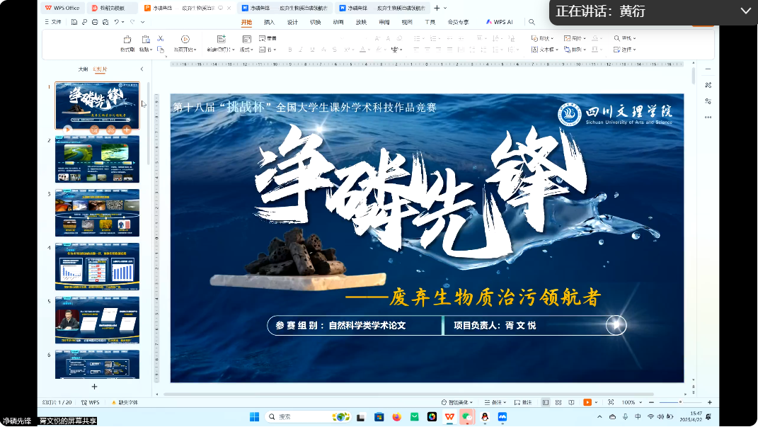Open the Slide Show (放映) ribbon tab

coord(361,22)
